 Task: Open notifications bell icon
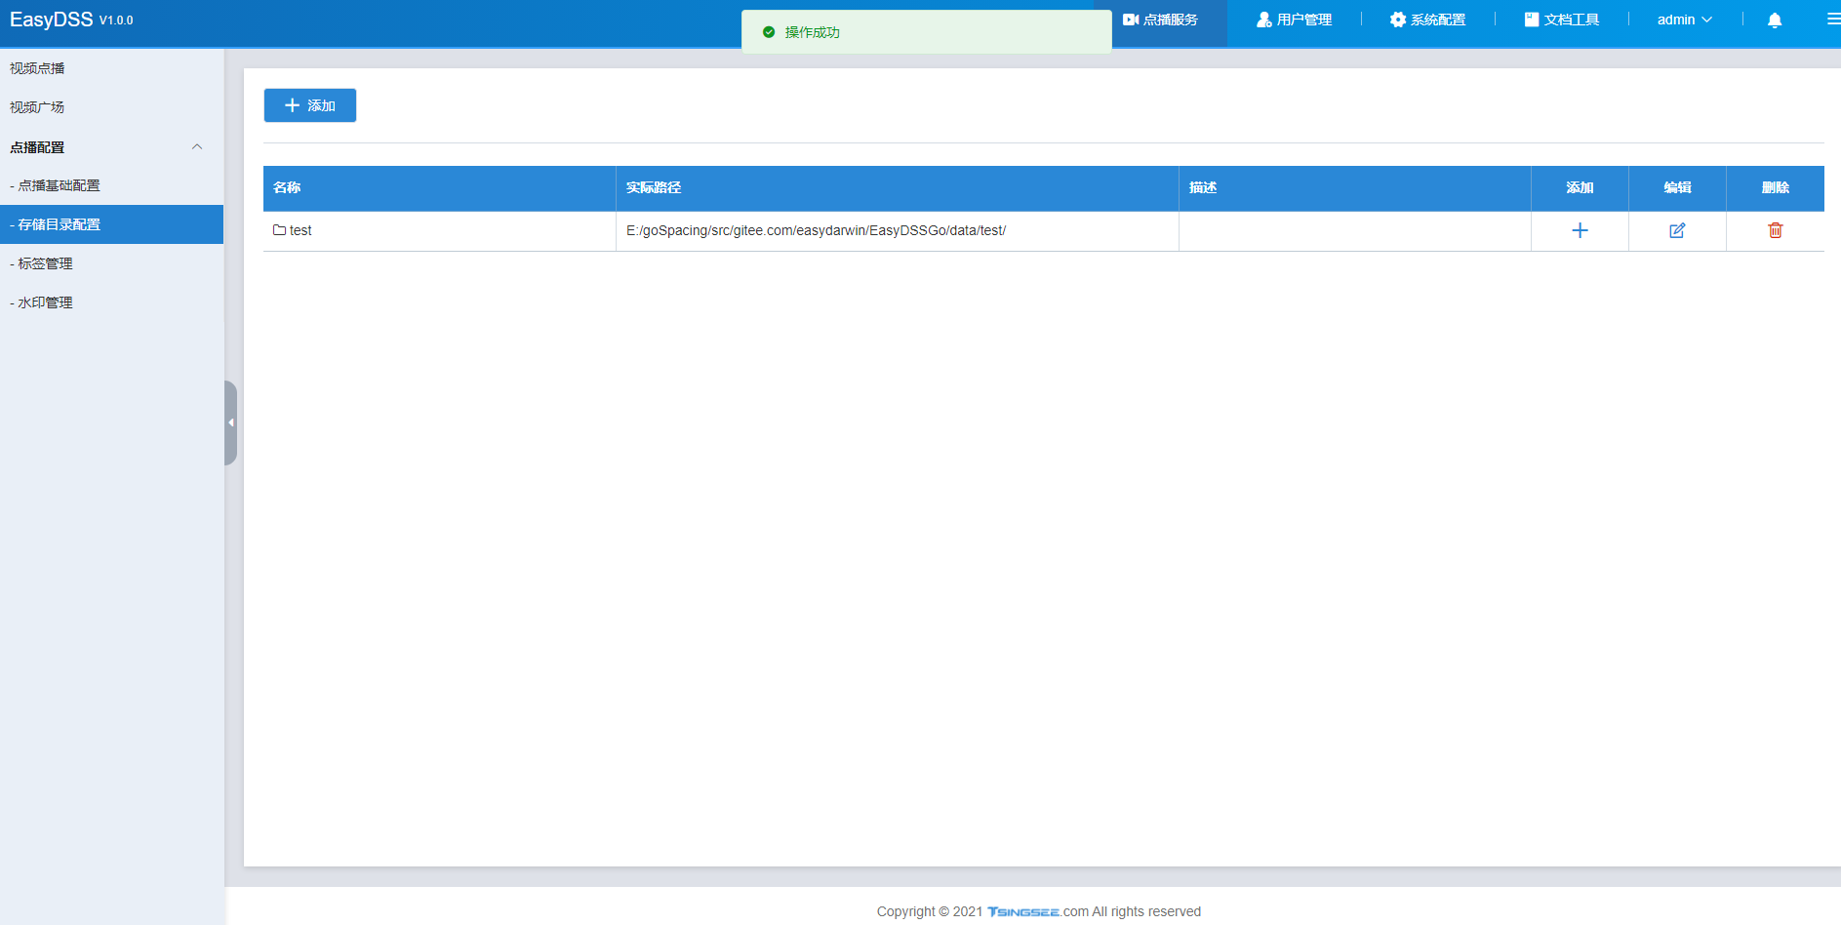click(x=1775, y=20)
